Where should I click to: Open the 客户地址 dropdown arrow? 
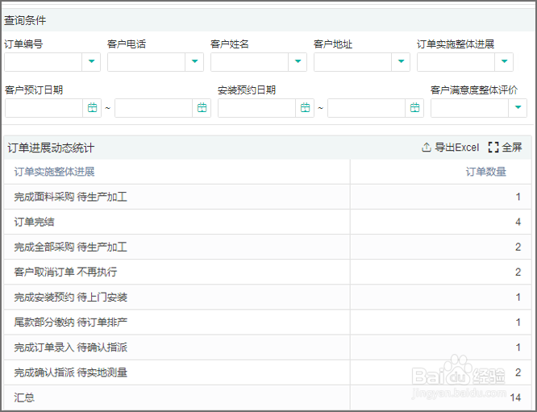click(x=402, y=62)
